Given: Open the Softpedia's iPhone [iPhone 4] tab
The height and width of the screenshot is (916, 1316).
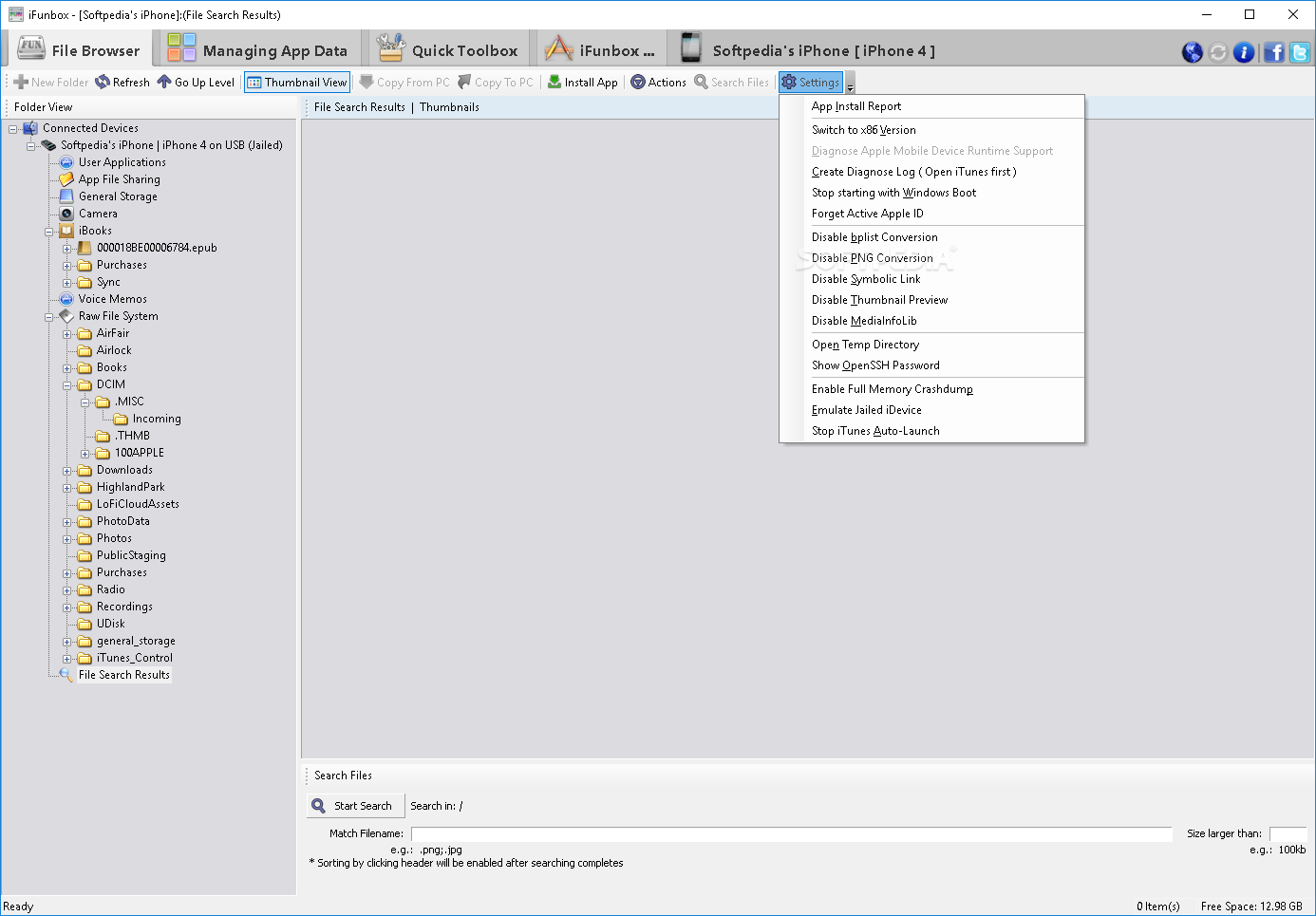Looking at the screenshot, I should pyautogui.click(x=809, y=49).
